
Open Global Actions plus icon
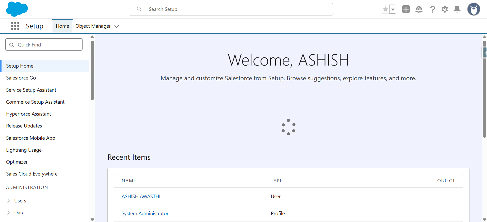pyautogui.click(x=406, y=9)
